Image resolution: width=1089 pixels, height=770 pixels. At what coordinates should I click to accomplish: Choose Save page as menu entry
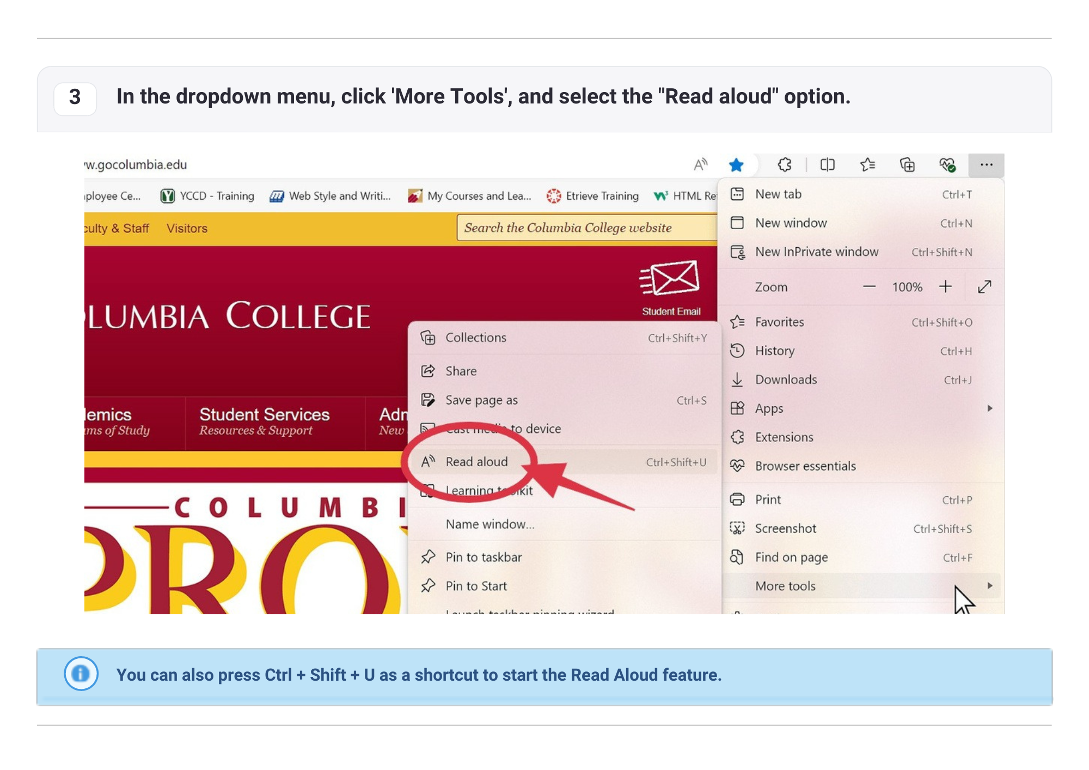click(481, 400)
